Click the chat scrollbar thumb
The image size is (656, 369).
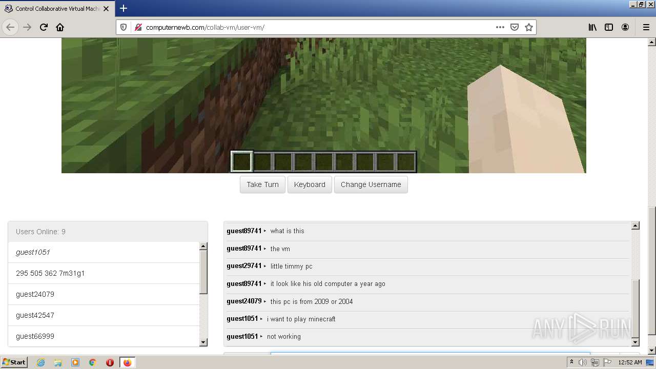coord(635,308)
